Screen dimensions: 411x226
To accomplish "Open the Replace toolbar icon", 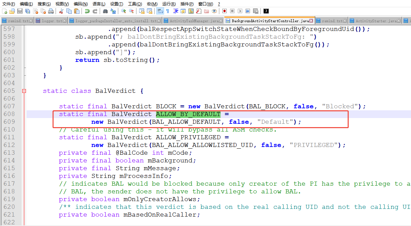I will click(113, 11).
